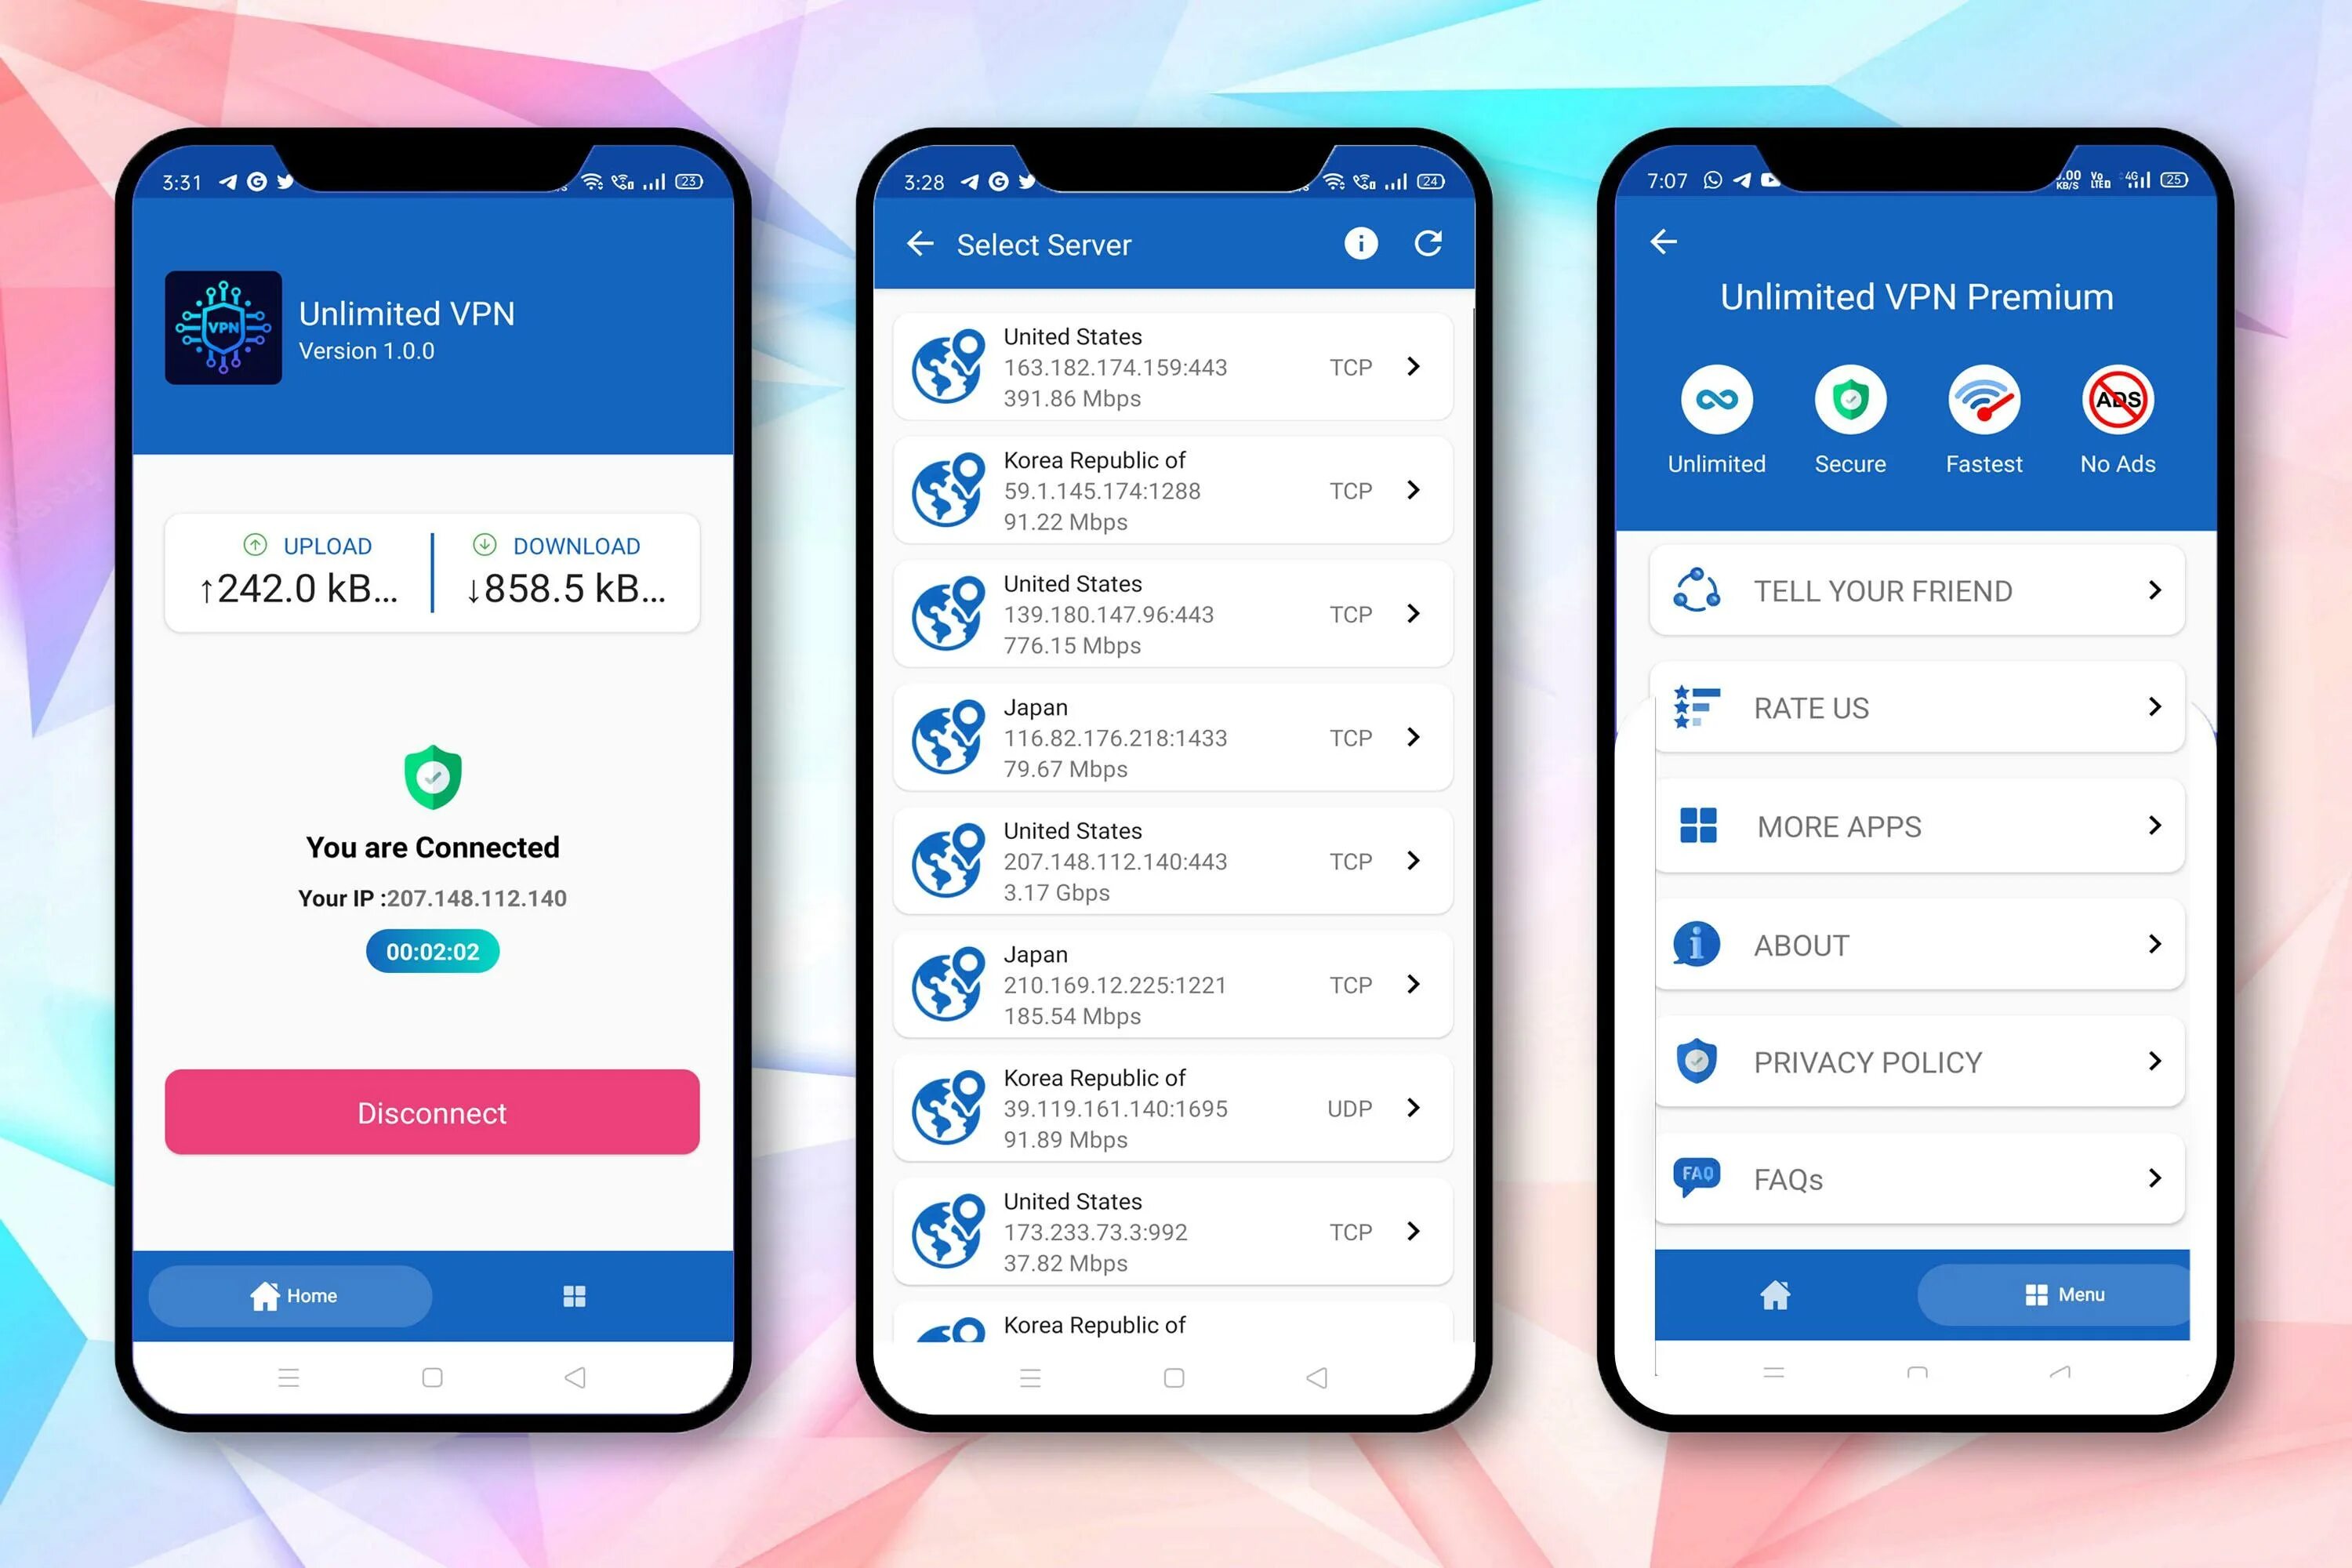Image resolution: width=2352 pixels, height=1568 pixels.
Task: Click the Unlimited feature icon in Premium
Action: (x=1717, y=397)
